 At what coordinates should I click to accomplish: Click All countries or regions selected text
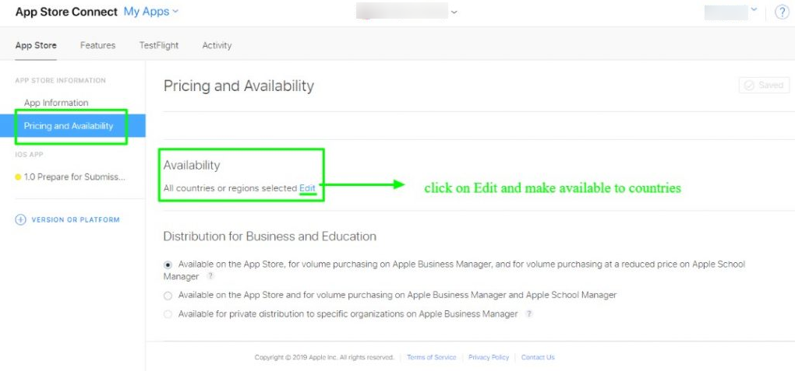[x=230, y=188]
